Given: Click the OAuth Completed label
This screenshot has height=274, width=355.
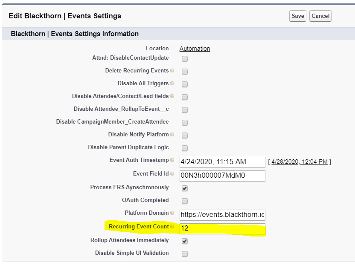Looking at the screenshot, I should coord(145,200).
